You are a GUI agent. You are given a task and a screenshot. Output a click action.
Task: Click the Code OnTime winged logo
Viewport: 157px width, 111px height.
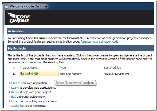point(18,18)
